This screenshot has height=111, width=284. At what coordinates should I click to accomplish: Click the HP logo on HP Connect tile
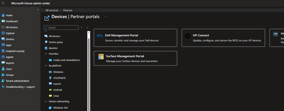click(x=188, y=36)
